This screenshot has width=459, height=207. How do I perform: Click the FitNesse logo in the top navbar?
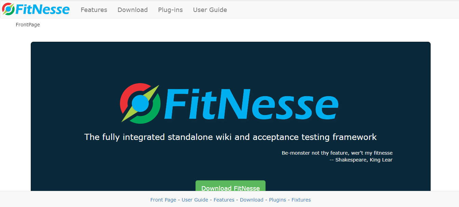36,9
